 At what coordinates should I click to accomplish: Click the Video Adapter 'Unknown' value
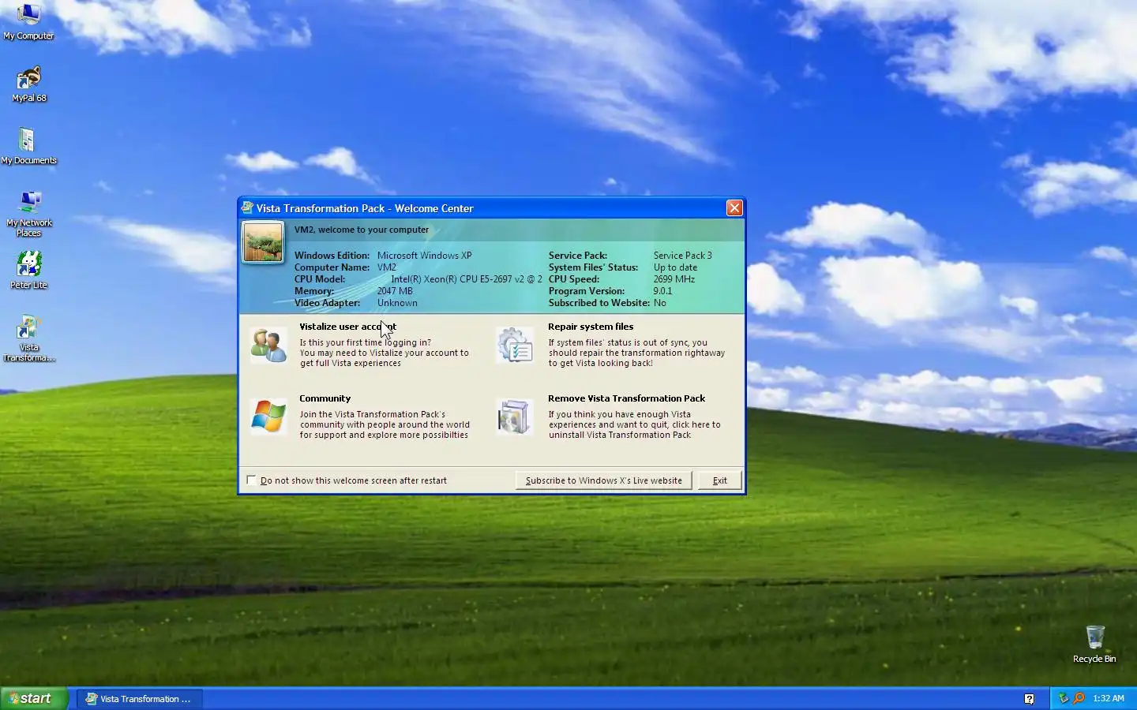click(x=397, y=303)
